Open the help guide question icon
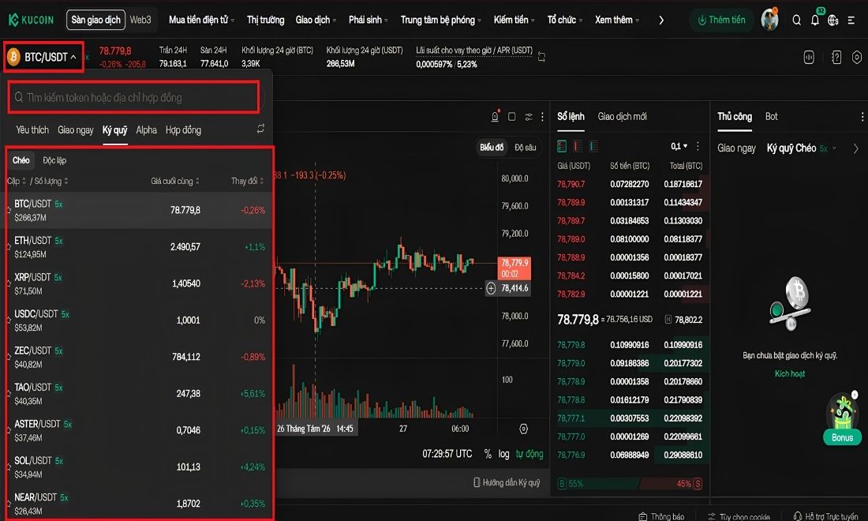Viewport: 868px width, 521px height. 836,57
